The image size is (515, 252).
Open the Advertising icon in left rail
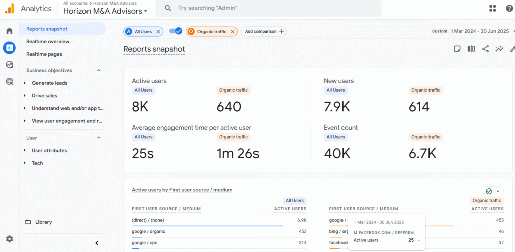(9, 81)
